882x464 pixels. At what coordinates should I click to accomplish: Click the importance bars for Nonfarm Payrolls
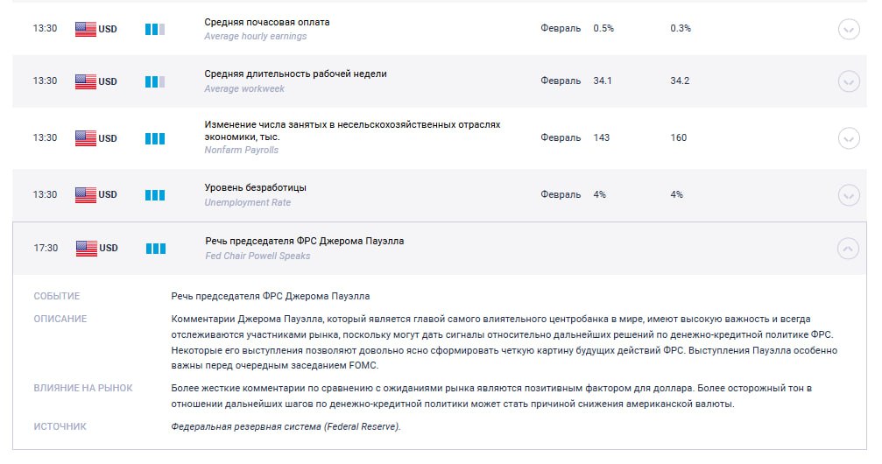click(155, 138)
